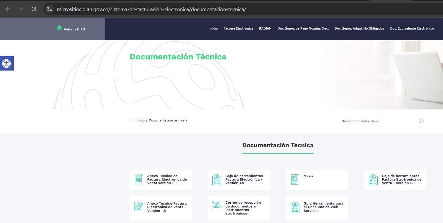Open site information icon in address bar

50,9
